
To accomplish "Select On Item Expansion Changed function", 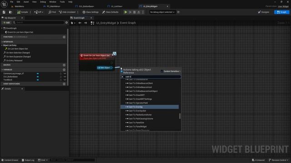I will [18, 57].
